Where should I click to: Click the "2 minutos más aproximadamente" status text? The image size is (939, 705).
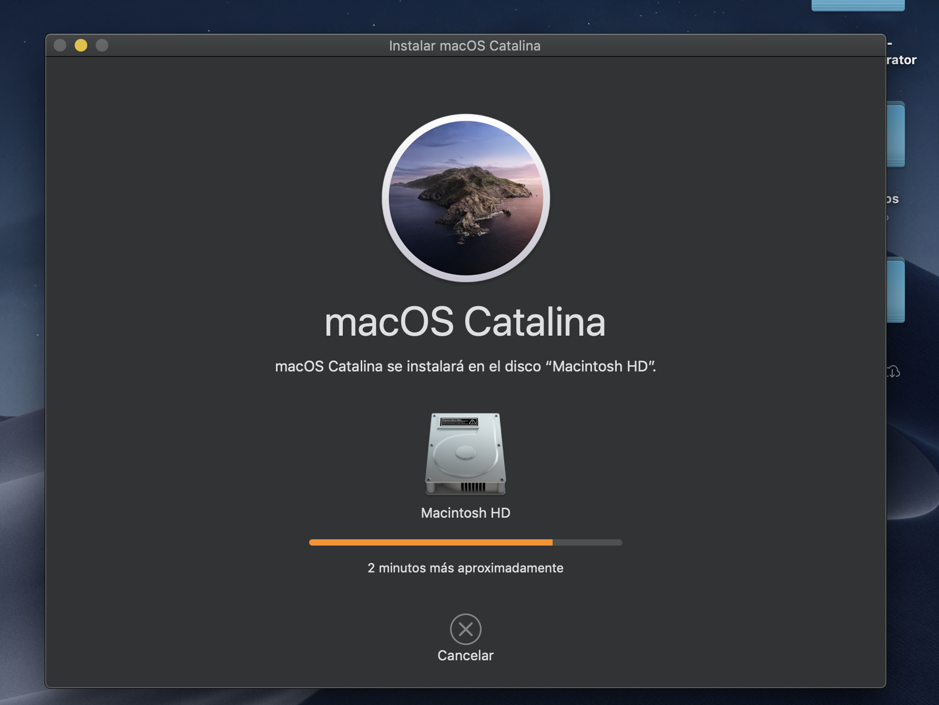point(465,568)
